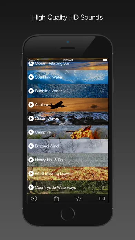Viewport: 135px width, 240px height.
Task: Tap the Campfire play icon
Action: pyautogui.click(x=31, y=132)
